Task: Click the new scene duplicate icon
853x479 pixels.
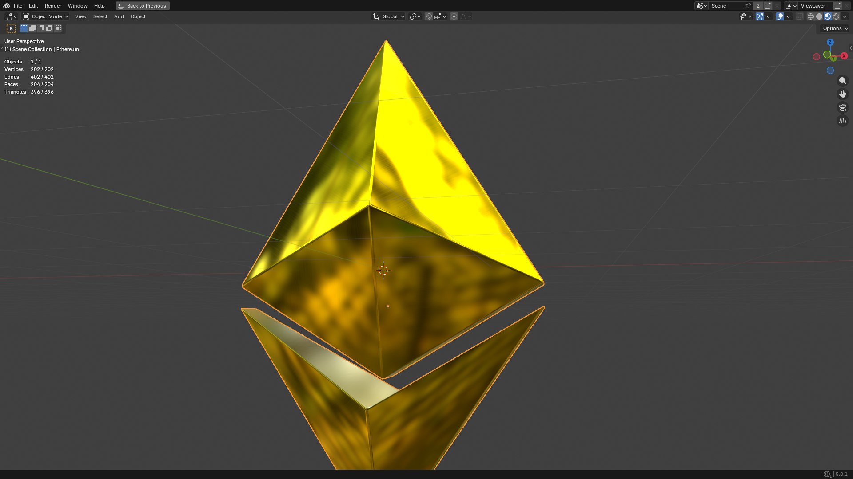Action: pos(768,6)
